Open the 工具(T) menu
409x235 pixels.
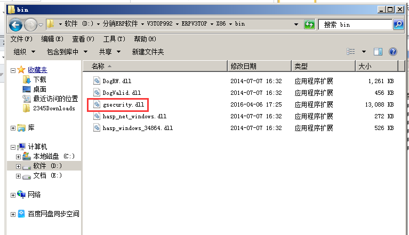[114, 39]
